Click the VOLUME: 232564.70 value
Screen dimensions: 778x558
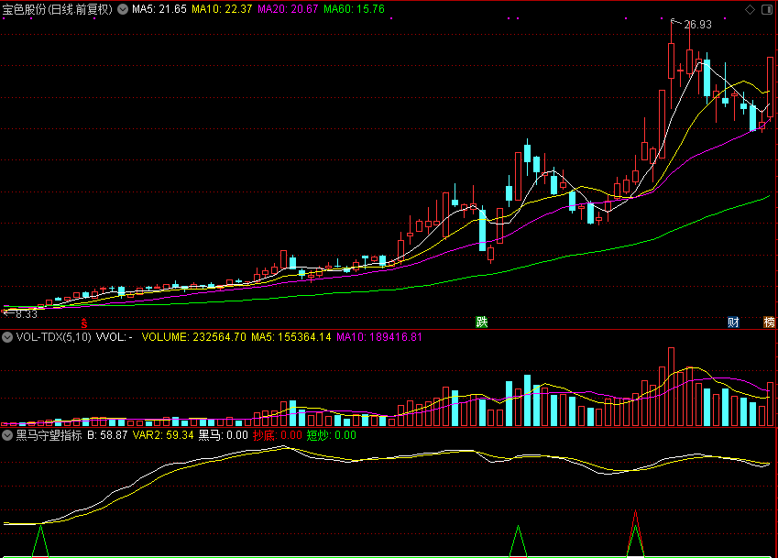pos(193,337)
